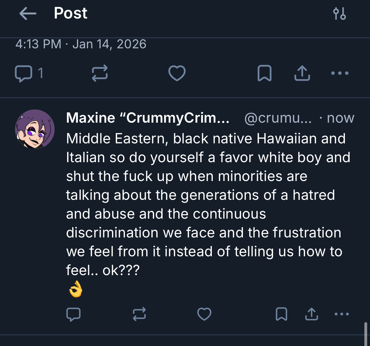Reply to Maxine's comment
370x346 pixels.
tap(73, 314)
